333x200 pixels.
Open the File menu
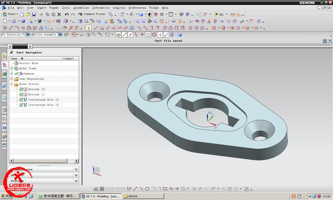(11, 8)
